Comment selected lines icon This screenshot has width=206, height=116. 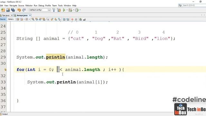(80, 19)
